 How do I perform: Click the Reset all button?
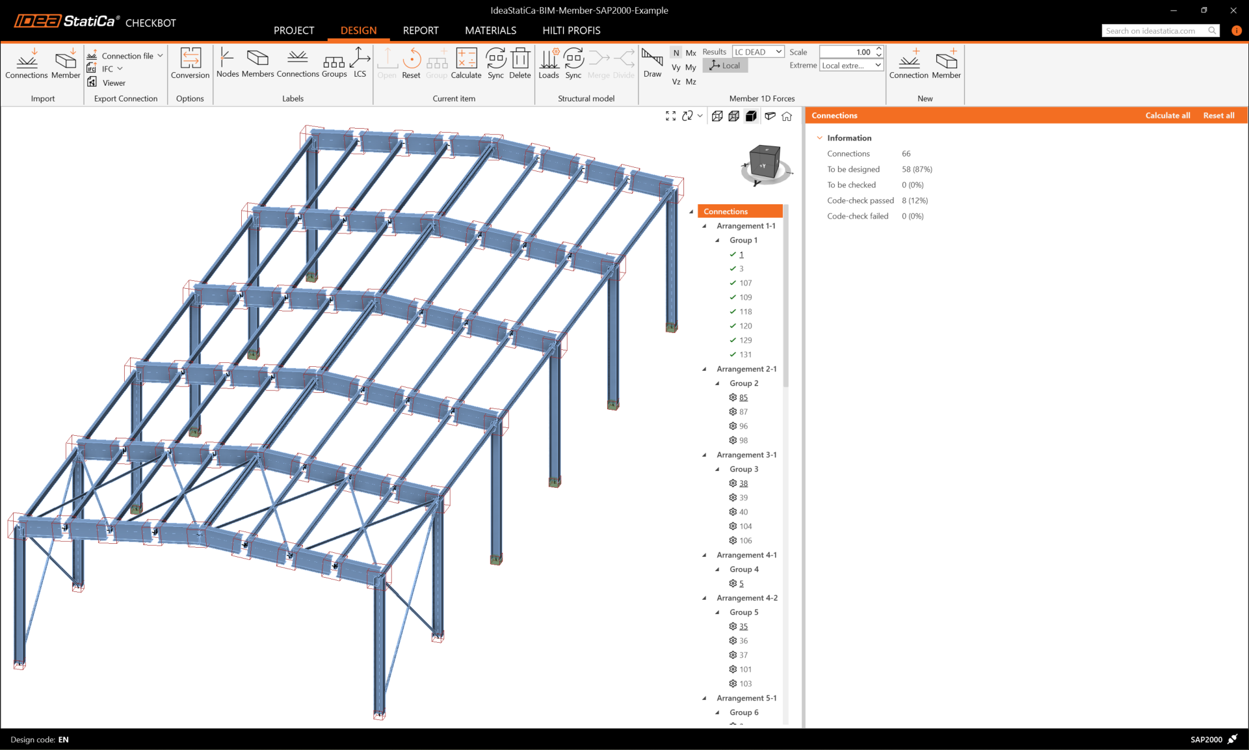(1218, 115)
